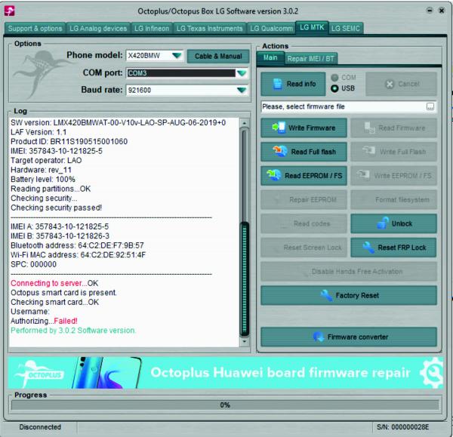The height and width of the screenshot is (437, 453).
Task: Select the LG MTK tab
Action: click(312, 27)
